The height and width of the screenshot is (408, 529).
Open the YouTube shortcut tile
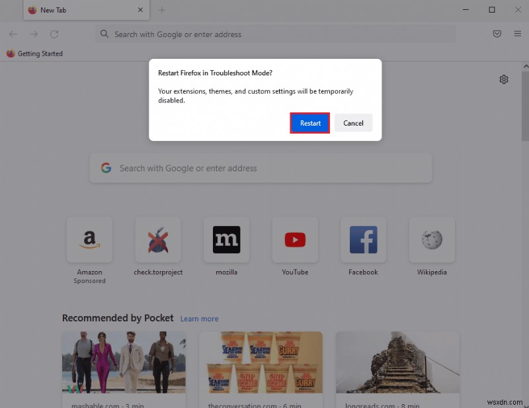(295, 239)
